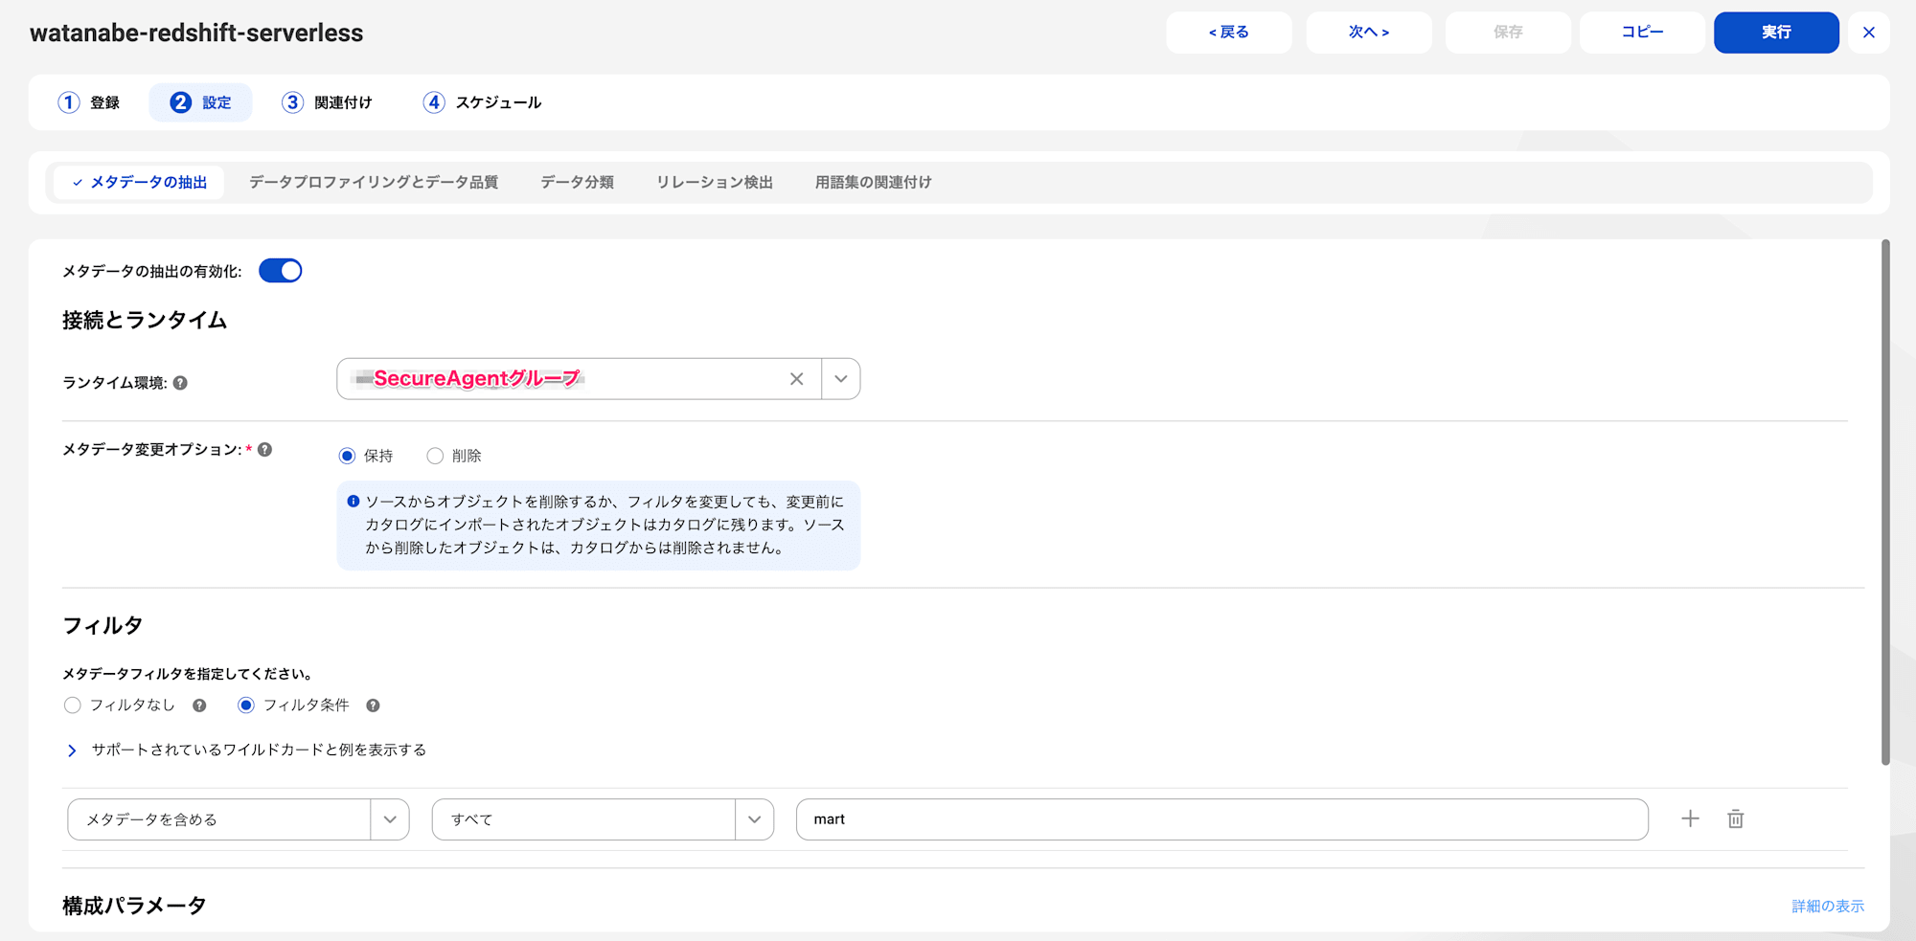Clear the runtime environment selection
The height and width of the screenshot is (941, 1916).
[x=796, y=379]
